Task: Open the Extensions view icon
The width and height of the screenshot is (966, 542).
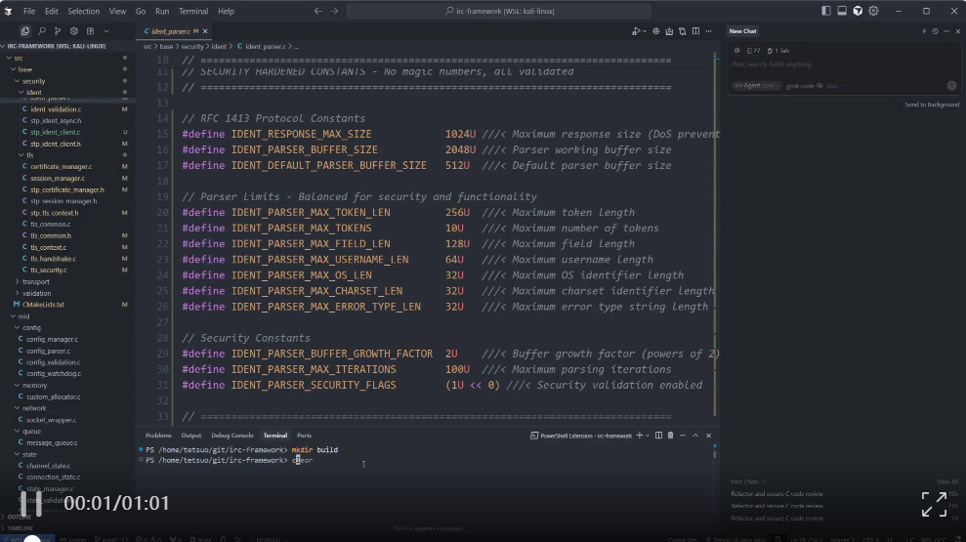Action: coord(74,31)
